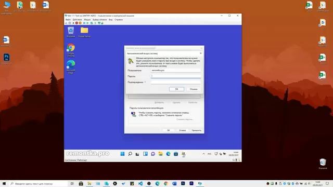The height and width of the screenshot is (187, 333).
Task: Click the РУС language indicator in the VM taskbar
Action: coord(209,154)
